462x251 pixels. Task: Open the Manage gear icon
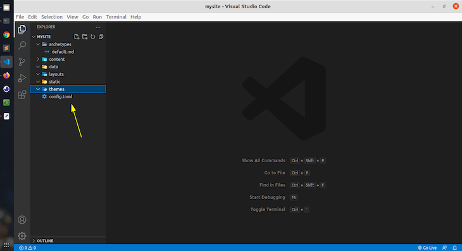[x=22, y=236]
